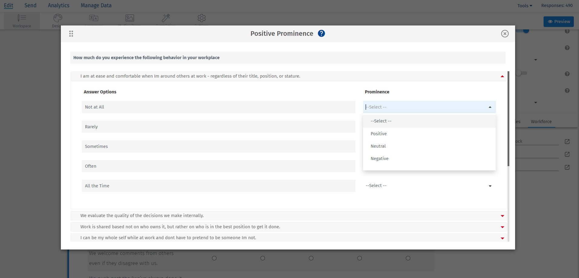Image resolution: width=579 pixels, height=278 pixels.
Task: Open the Analytics menu
Action: click(x=58, y=5)
